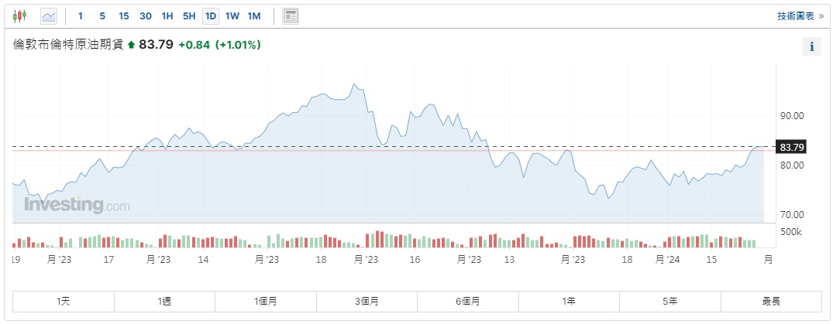Viewport: 833px width, 324px height.
Task: Click the 83.79 current price label
Action: click(792, 147)
